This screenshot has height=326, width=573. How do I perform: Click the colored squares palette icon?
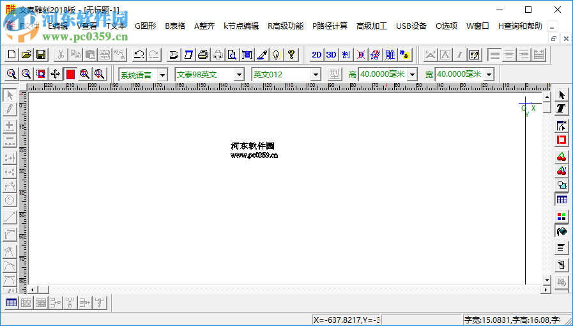(562, 216)
